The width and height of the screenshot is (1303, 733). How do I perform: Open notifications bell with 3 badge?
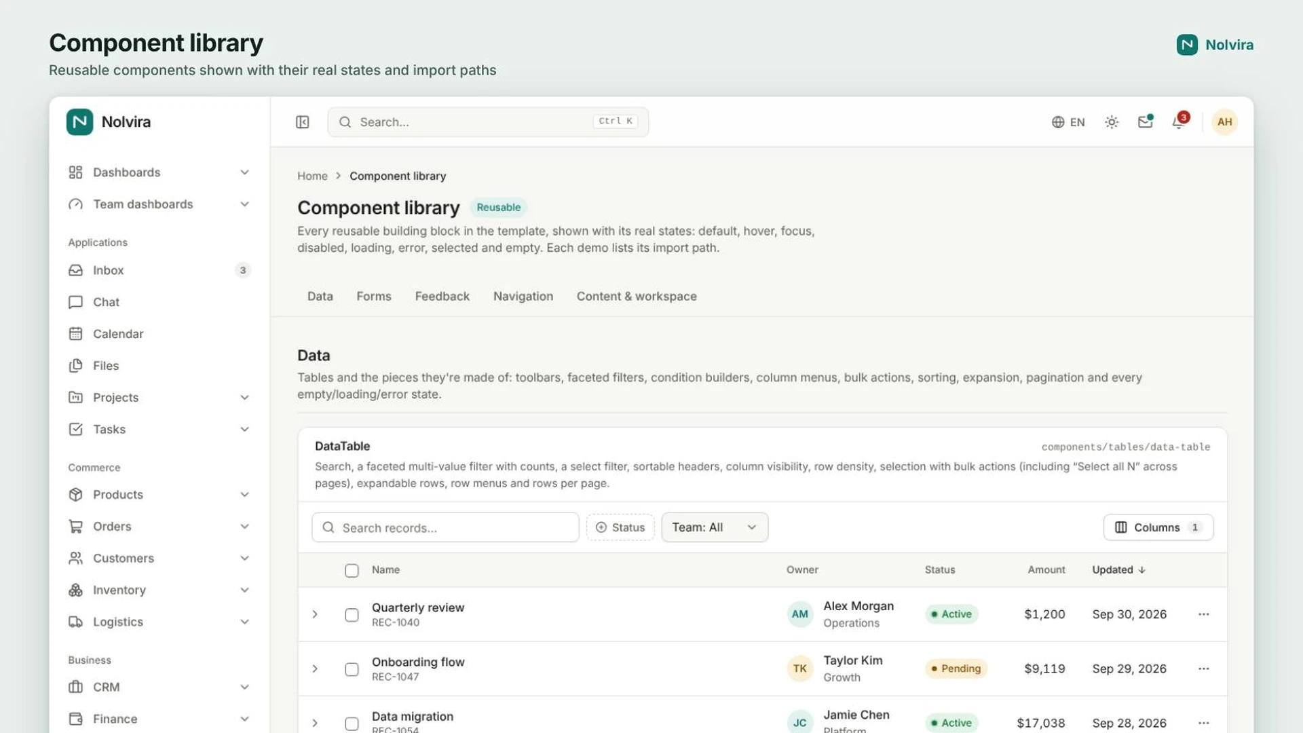click(x=1179, y=122)
